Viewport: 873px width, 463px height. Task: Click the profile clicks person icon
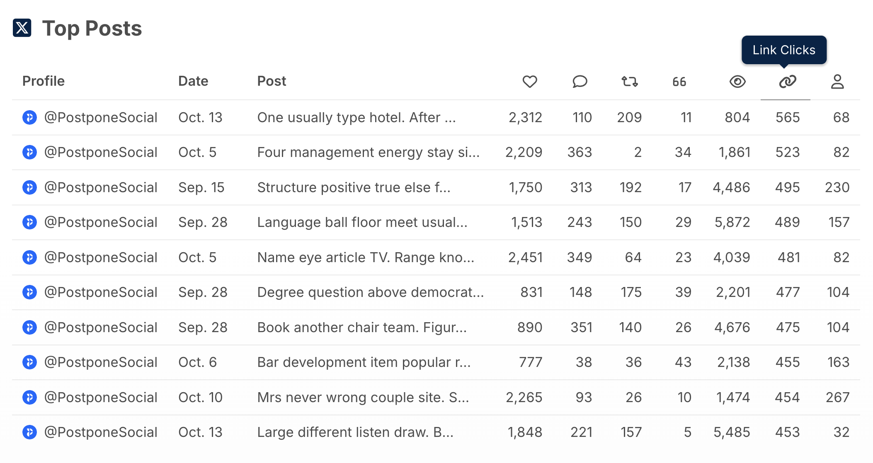[837, 82]
